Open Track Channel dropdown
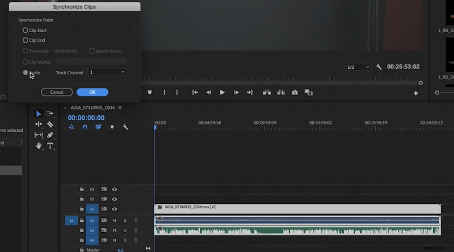Screen dimensions: 454x252 tap(107, 72)
